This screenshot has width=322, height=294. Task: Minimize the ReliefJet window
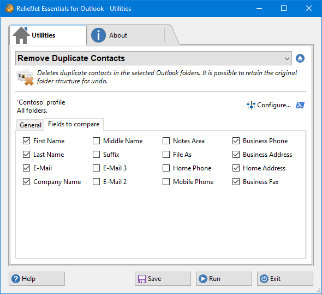(259, 8)
